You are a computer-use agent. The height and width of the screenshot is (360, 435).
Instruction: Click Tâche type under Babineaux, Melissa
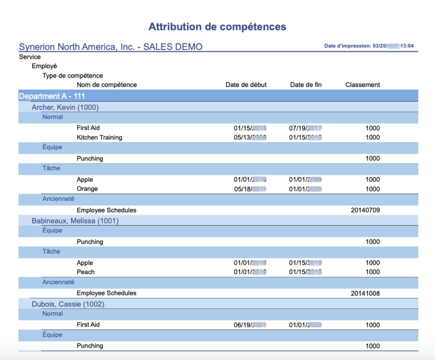[51, 251]
